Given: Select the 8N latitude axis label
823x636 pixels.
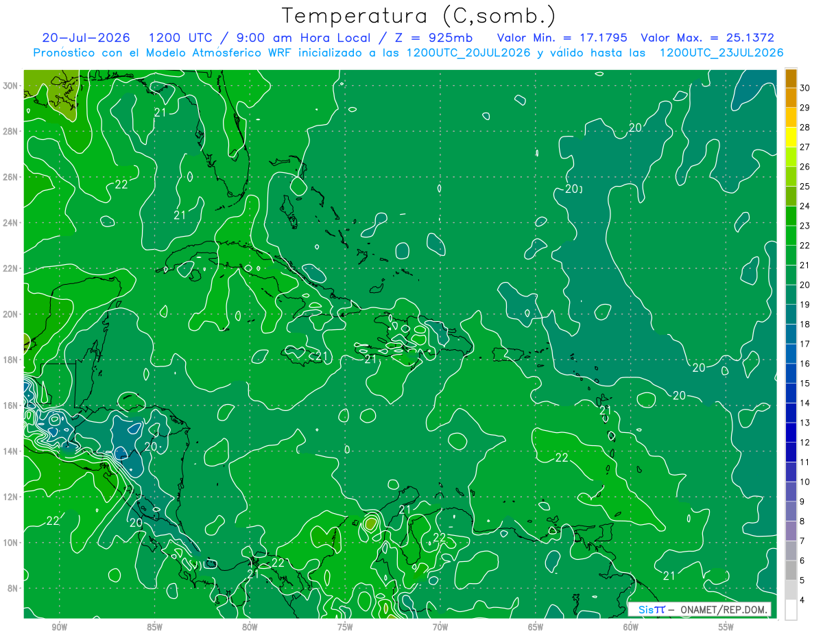Looking at the screenshot, I should click(x=12, y=589).
